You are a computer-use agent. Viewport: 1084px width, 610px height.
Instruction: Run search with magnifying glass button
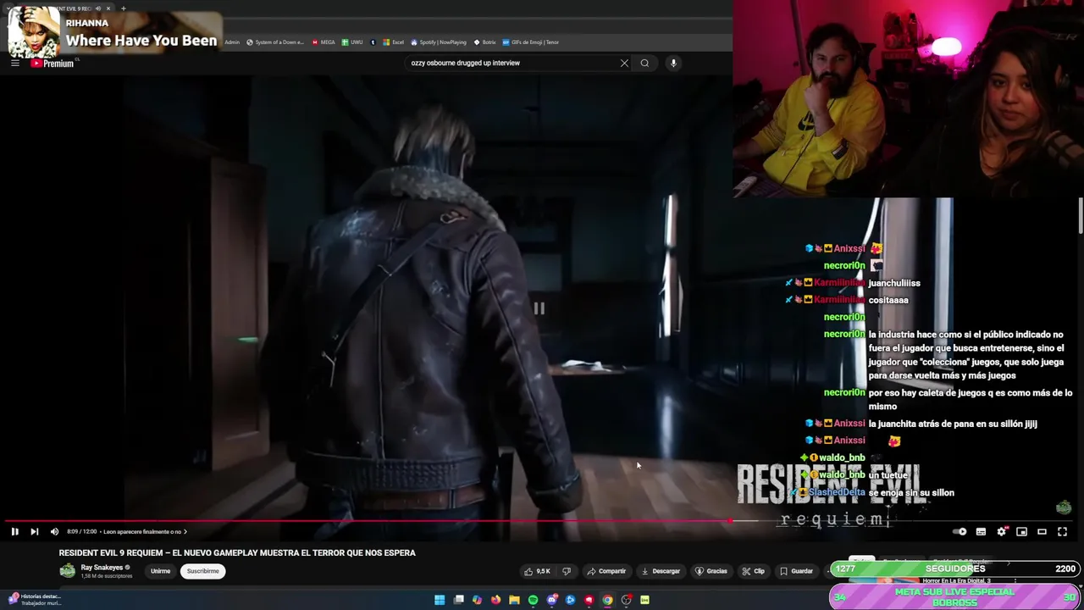tap(644, 63)
